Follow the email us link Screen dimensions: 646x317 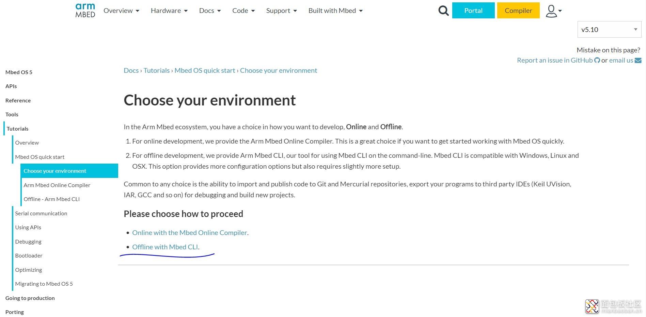(621, 60)
